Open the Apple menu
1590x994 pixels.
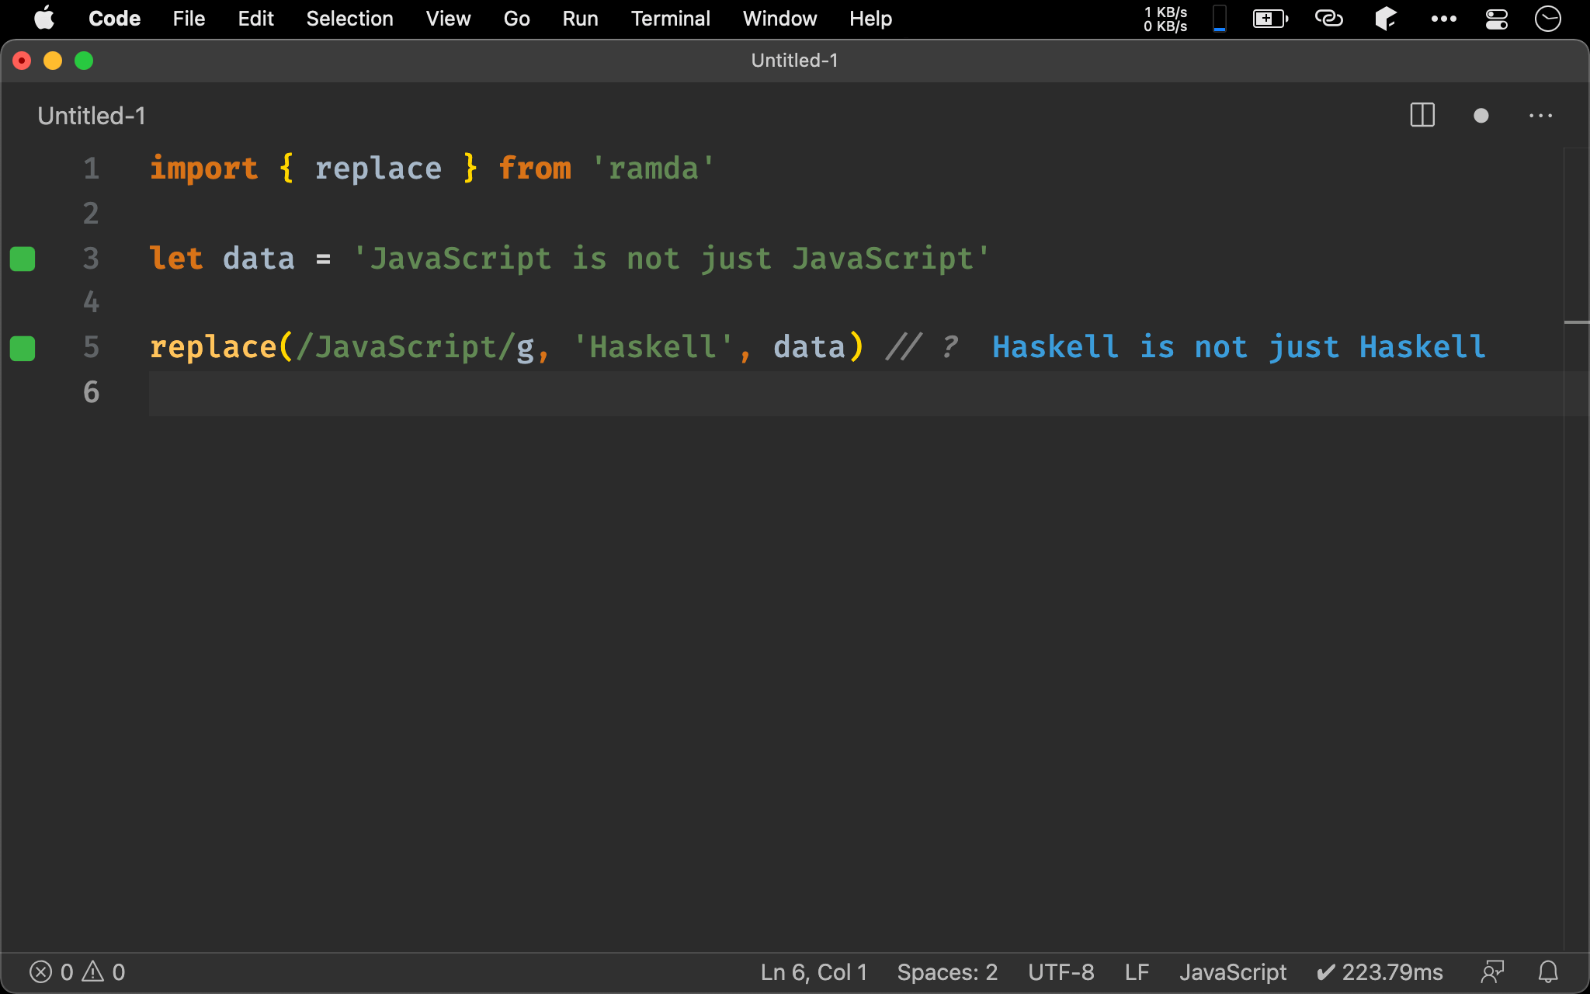point(44,18)
